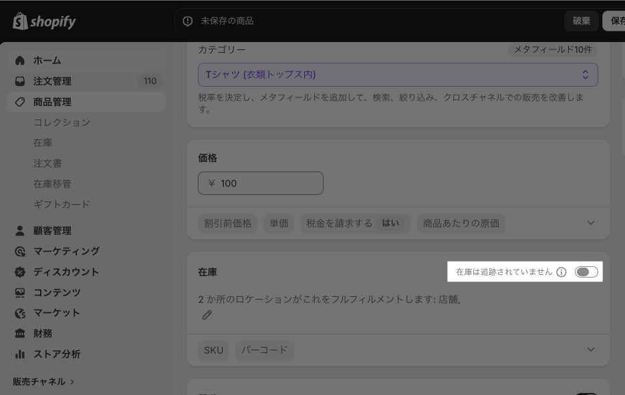The width and height of the screenshot is (625, 395).
Task: Click the person icon beside 顧客管理
Action: tap(20, 231)
